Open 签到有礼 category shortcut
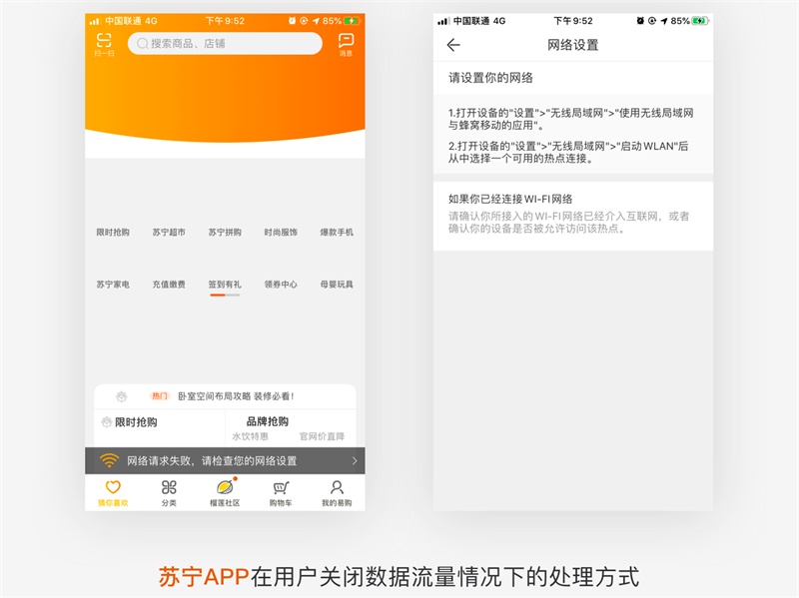 225,285
